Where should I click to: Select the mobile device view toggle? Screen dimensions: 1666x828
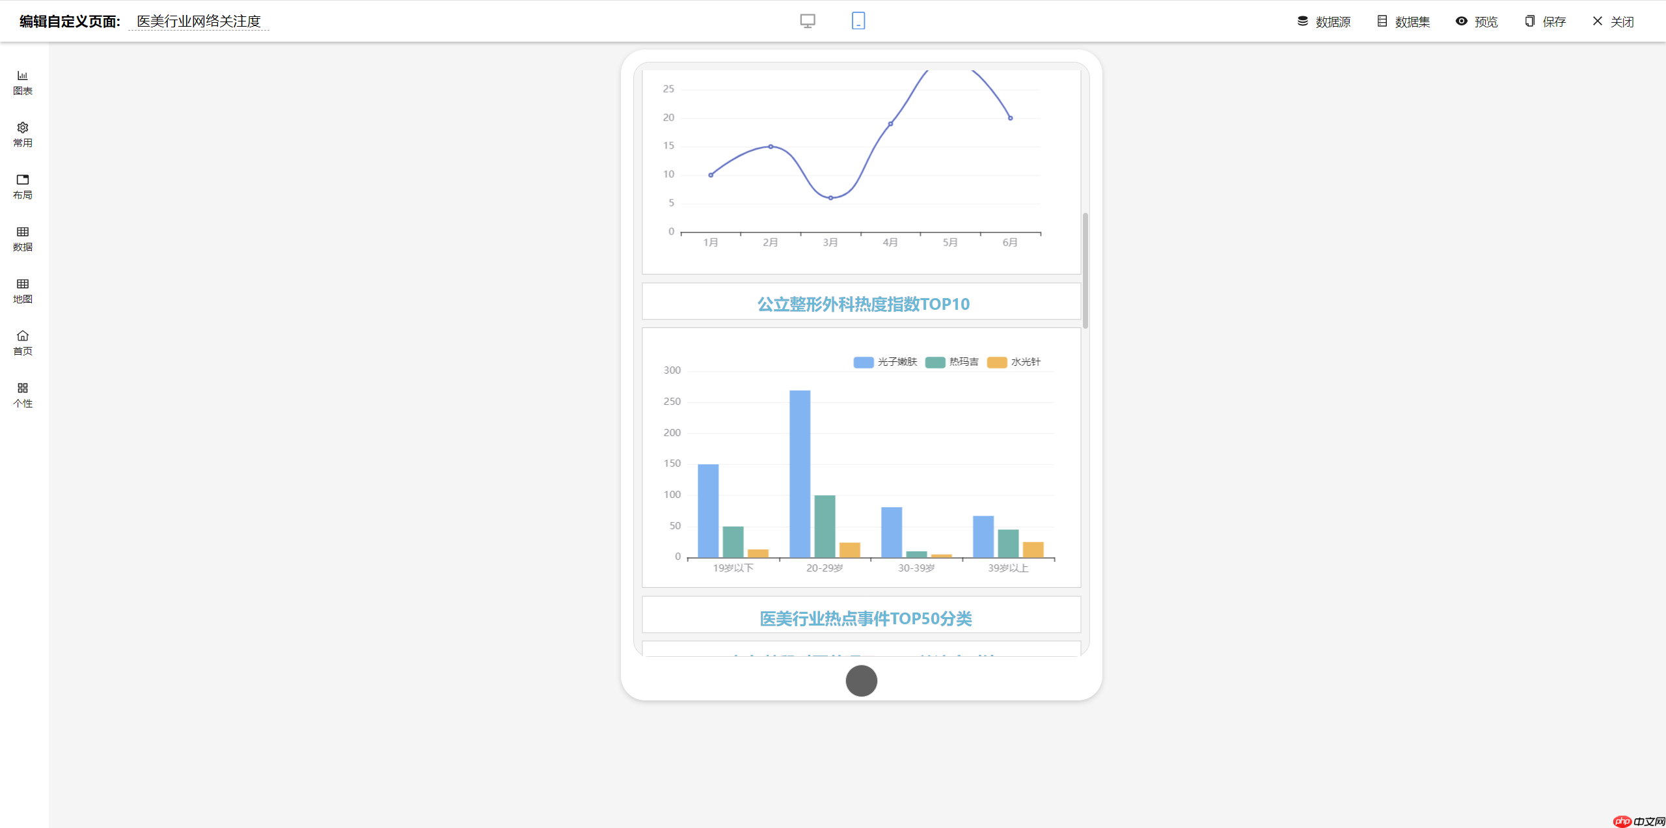coord(858,21)
